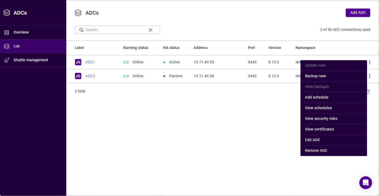Click the ADCs title in sidebar header
This screenshot has height=196, width=379.
[x=20, y=13]
